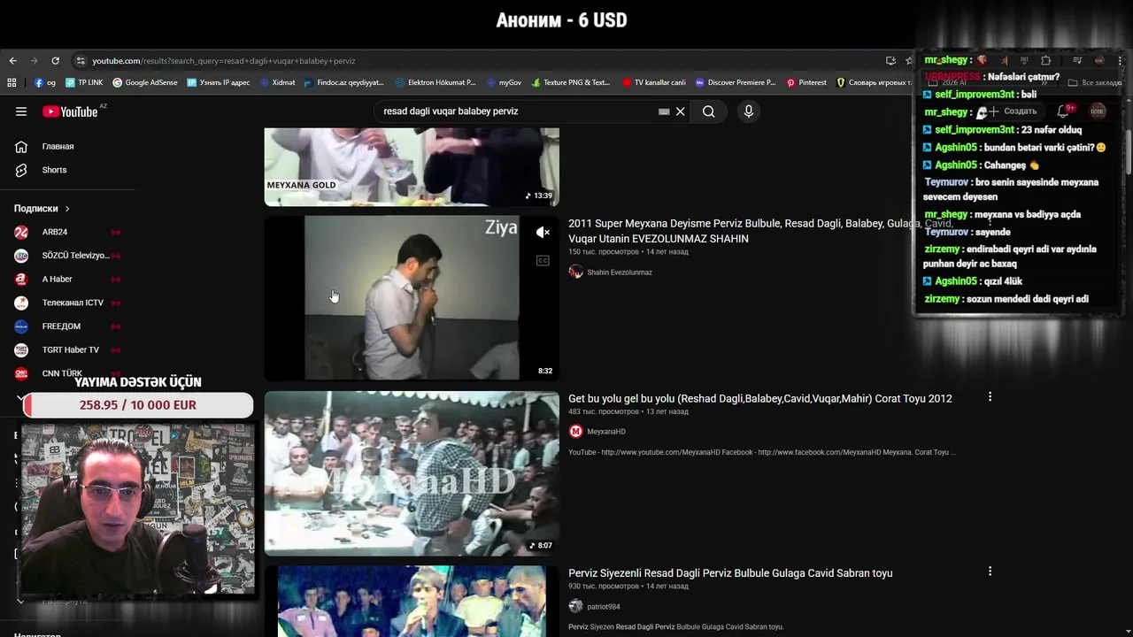1133x637 pixels.
Task: Open the Discover Premiere P... bookmark
Action: 736,82
